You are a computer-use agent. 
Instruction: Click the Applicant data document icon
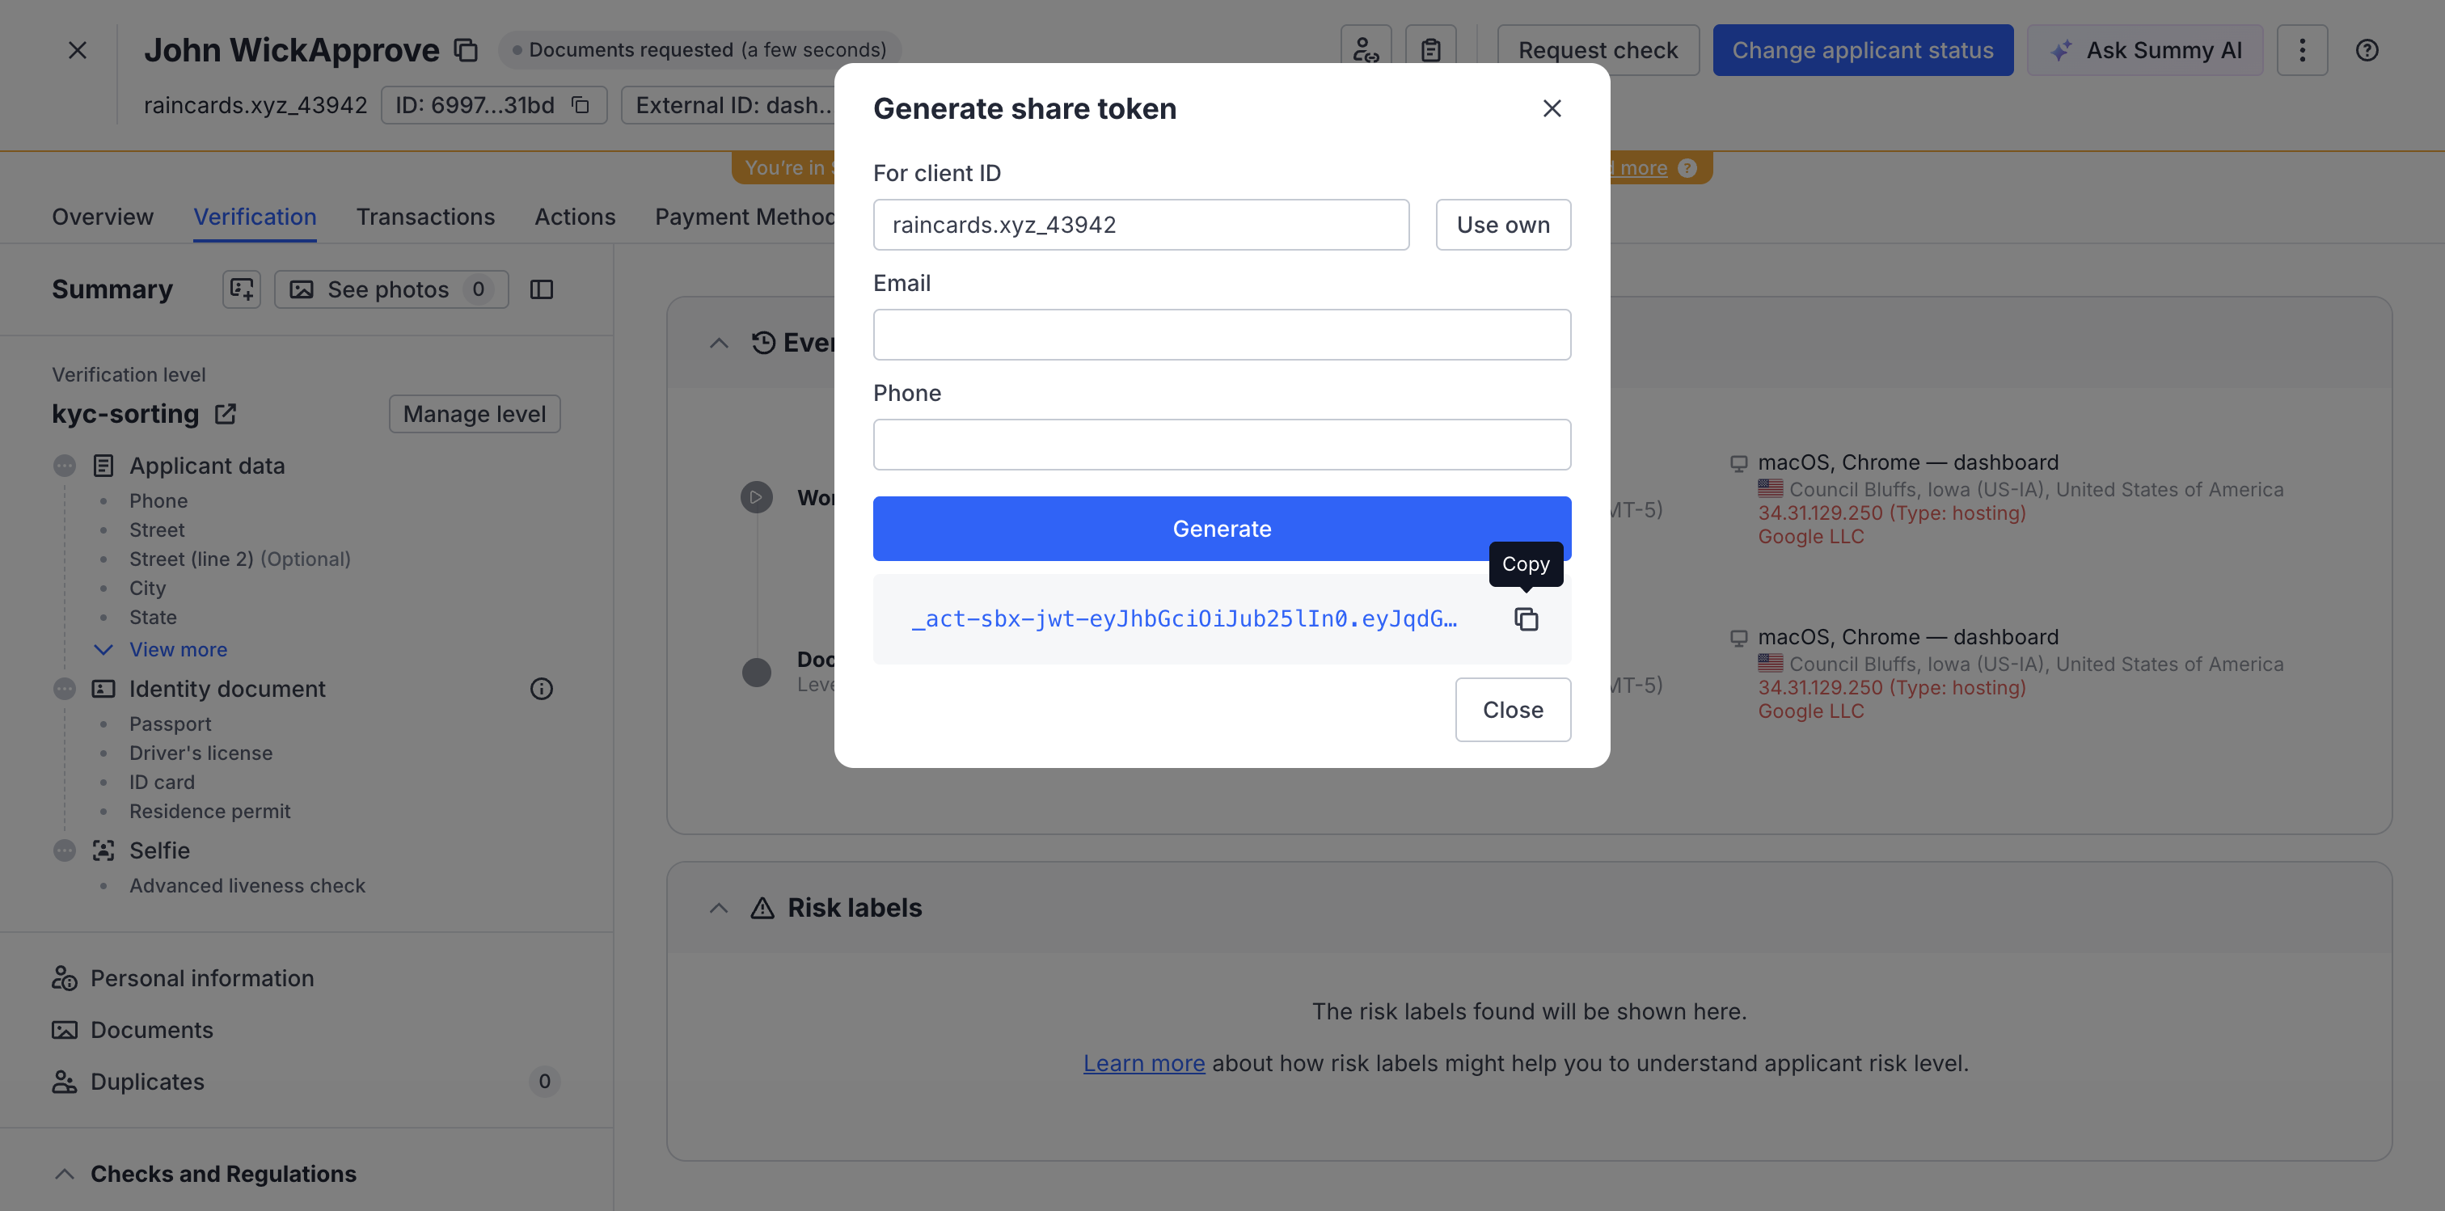coord(103,466)
